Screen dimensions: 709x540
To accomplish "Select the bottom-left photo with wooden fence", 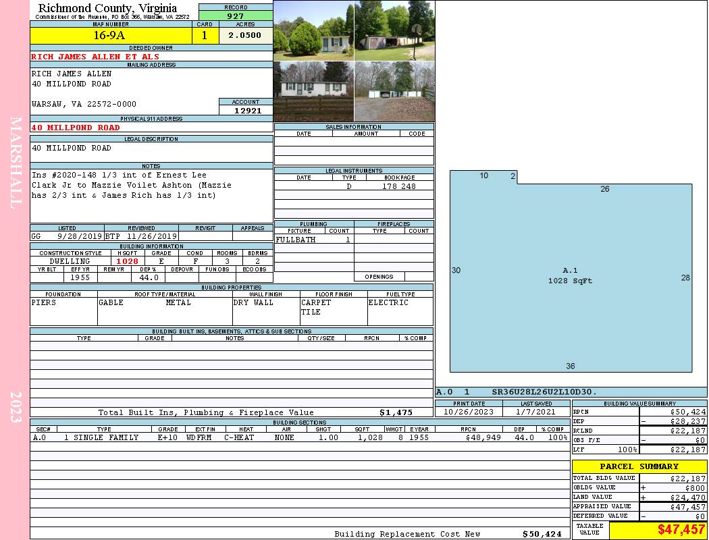I will [313, 91].
